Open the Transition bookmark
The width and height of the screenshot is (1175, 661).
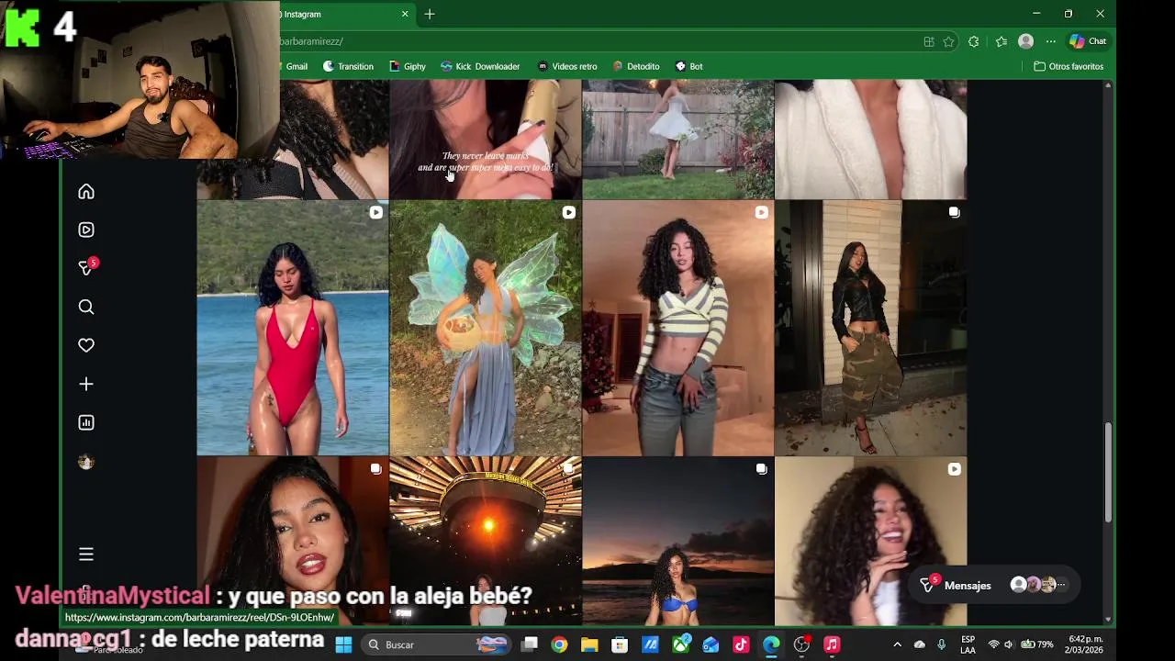pyautogui.click(x=348, y=66)
